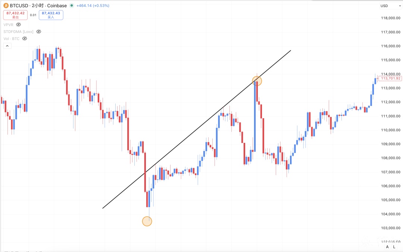Click the 0.01 spread value
This screenshot has height=252, width=403.
click(x=33, y=15)
